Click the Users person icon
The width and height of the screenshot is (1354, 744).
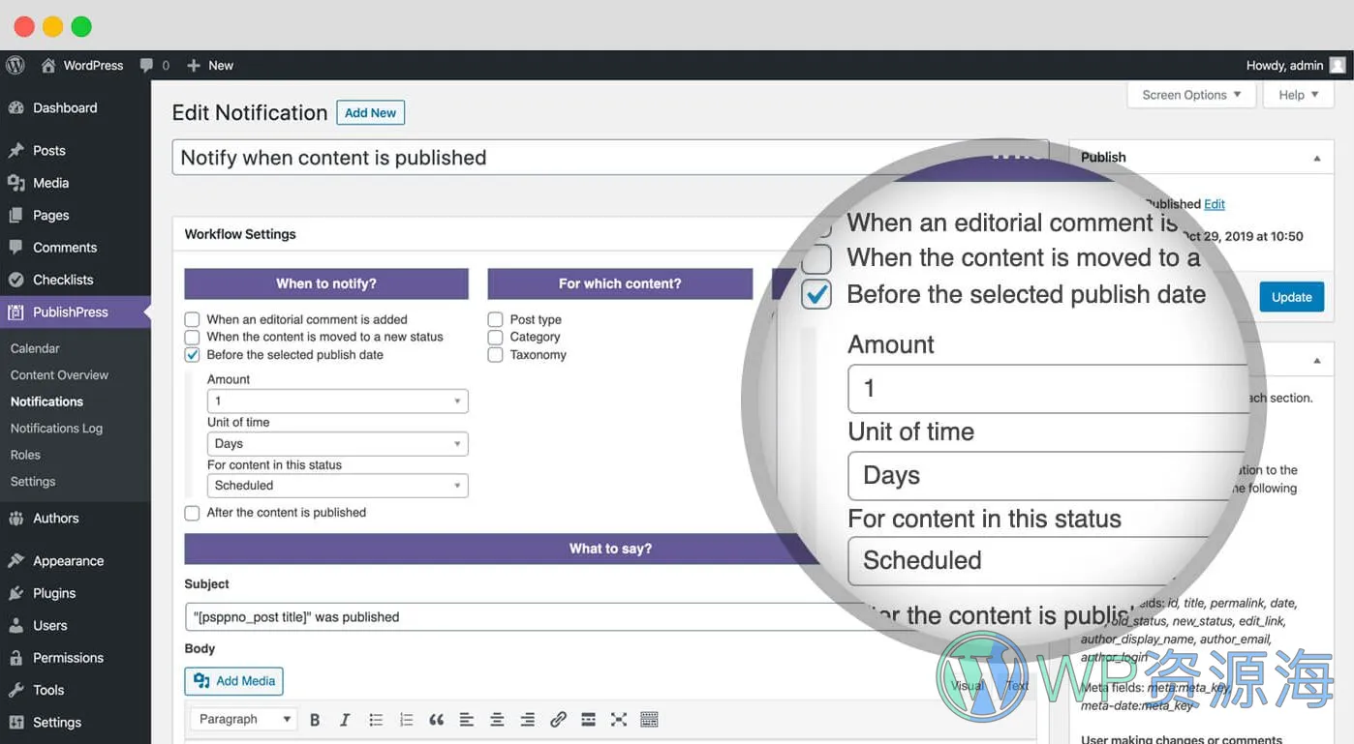[x=15, y=626]
